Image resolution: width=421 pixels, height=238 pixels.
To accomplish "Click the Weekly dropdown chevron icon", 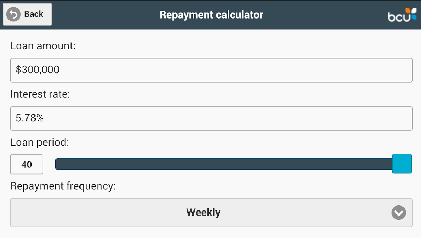I will point(398,213).
